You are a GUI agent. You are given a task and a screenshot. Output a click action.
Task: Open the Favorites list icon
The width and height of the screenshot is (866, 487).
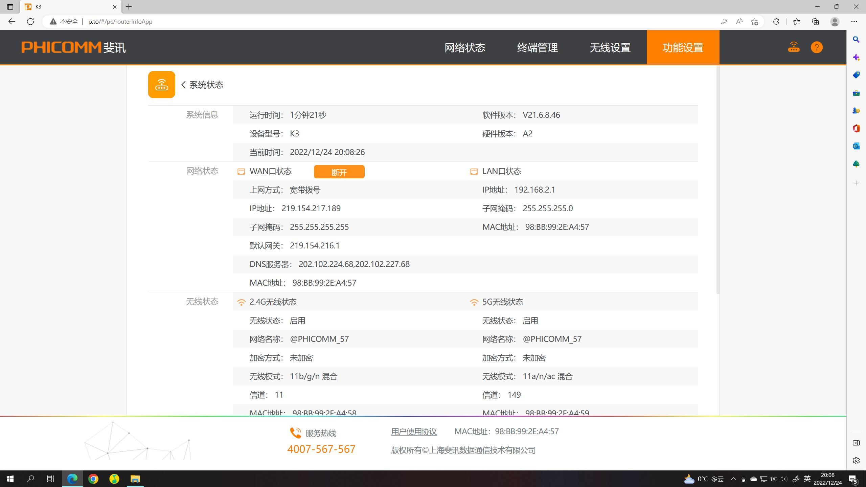[797, 22]
